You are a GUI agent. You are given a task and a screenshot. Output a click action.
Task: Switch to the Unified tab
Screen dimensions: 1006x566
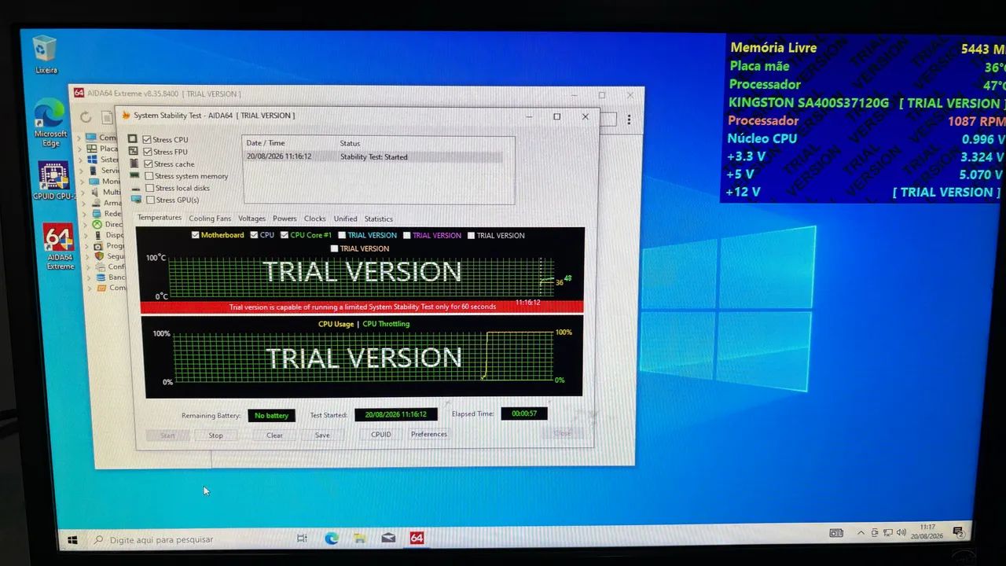coord(345,219)
